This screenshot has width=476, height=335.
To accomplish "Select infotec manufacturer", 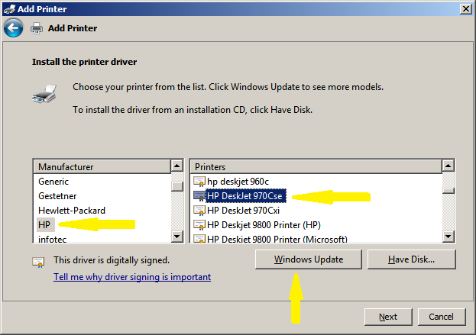I will click(x=52, y=239).
